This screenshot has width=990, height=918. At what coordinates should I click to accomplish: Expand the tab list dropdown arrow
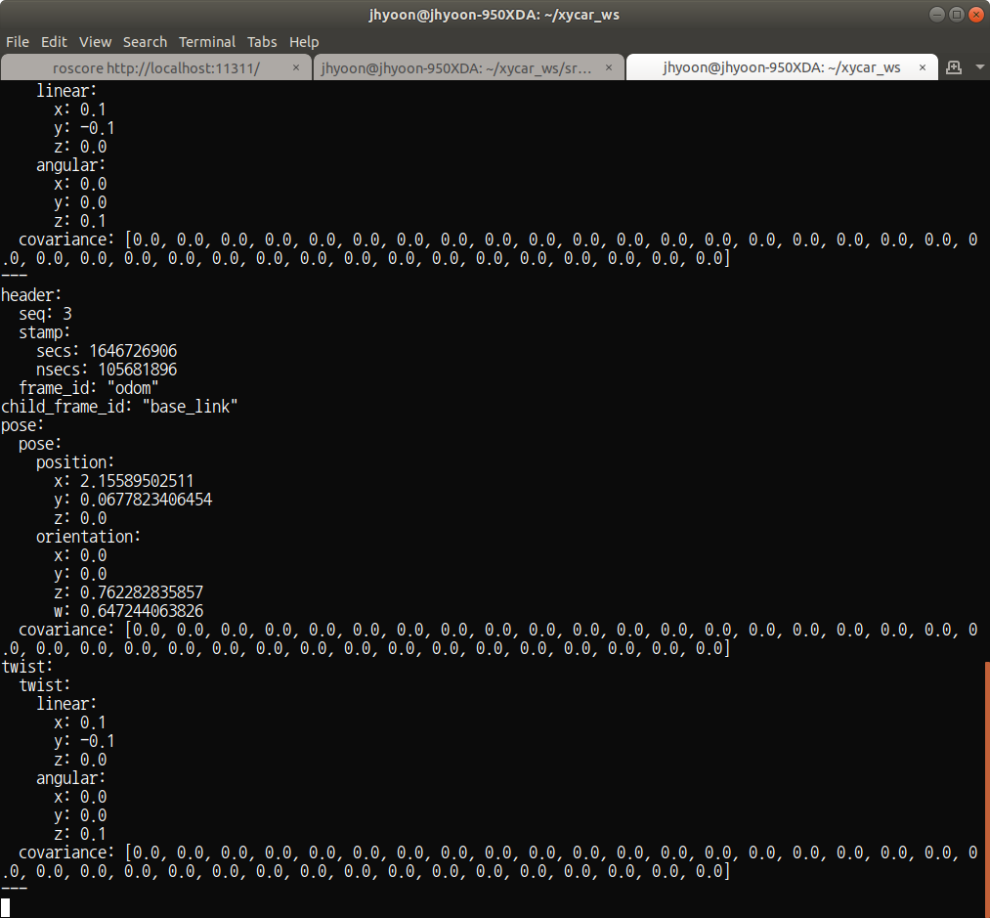click(x=980, y=67)
